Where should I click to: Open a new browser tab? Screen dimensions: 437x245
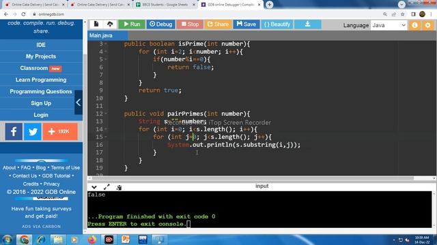(269, 5)
